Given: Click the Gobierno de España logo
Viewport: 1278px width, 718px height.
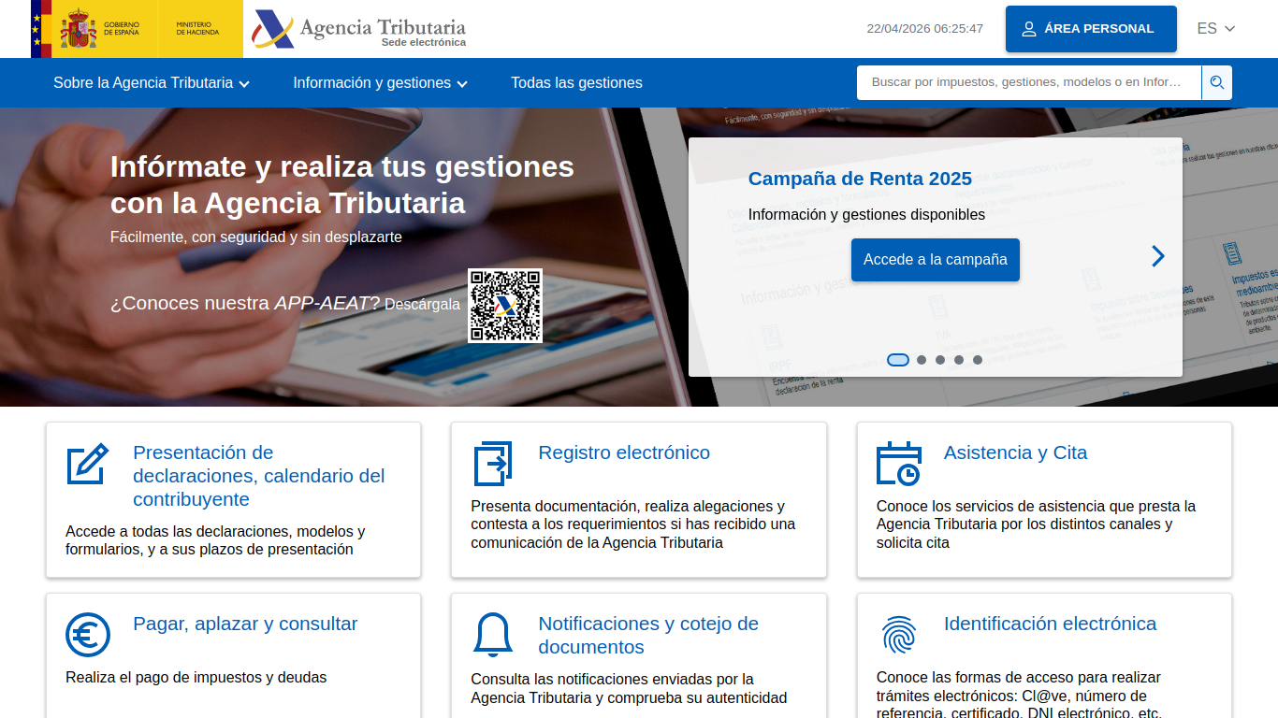Looking at the screenshot, I should pyautogui.click(x=94, y=29).
